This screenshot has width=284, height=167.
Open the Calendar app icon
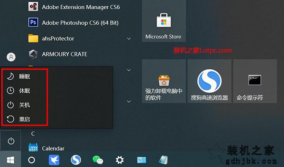pyautogui.click(x=33, y=148)
